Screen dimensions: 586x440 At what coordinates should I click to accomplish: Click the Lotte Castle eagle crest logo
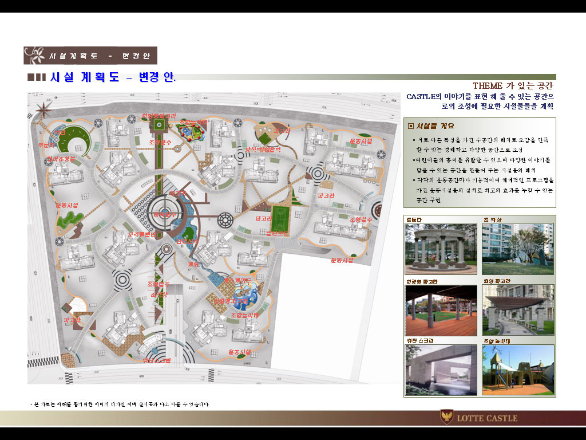pyautogui.click(x=446, y=417)
